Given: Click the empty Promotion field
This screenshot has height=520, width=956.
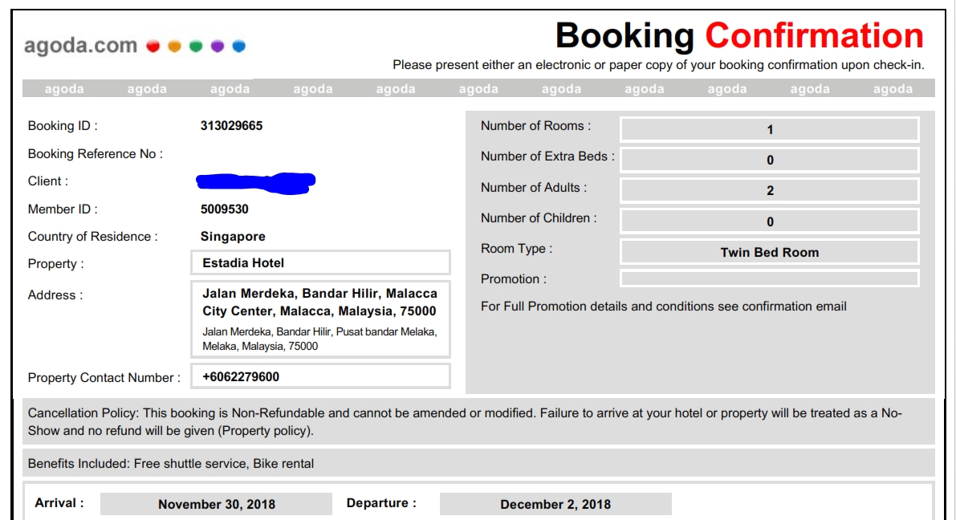Looking at the screenshot, I should click(x=770, y=279).
